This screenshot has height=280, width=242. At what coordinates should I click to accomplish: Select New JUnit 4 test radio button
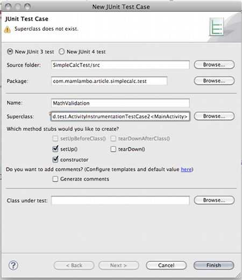[x=61, y=52]
